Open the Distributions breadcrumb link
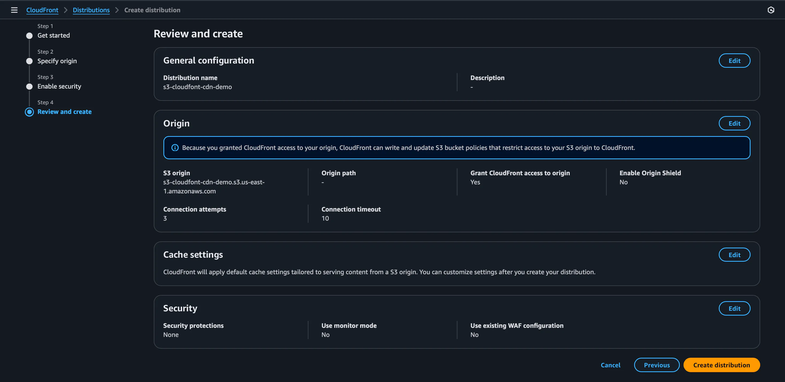 pyautogui.click(x=91, y=10)
